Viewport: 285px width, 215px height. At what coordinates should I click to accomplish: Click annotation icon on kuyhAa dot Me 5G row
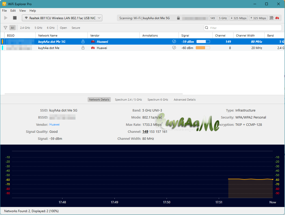(x=174, y=41)
